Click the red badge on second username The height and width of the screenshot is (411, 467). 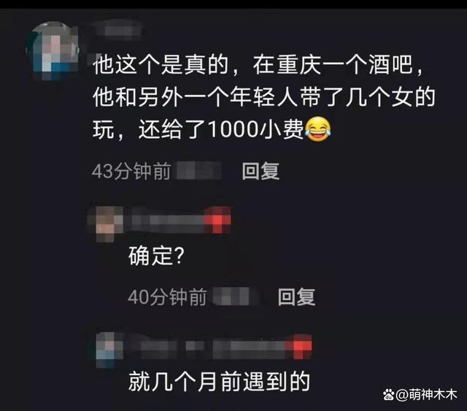click(217, 220)
